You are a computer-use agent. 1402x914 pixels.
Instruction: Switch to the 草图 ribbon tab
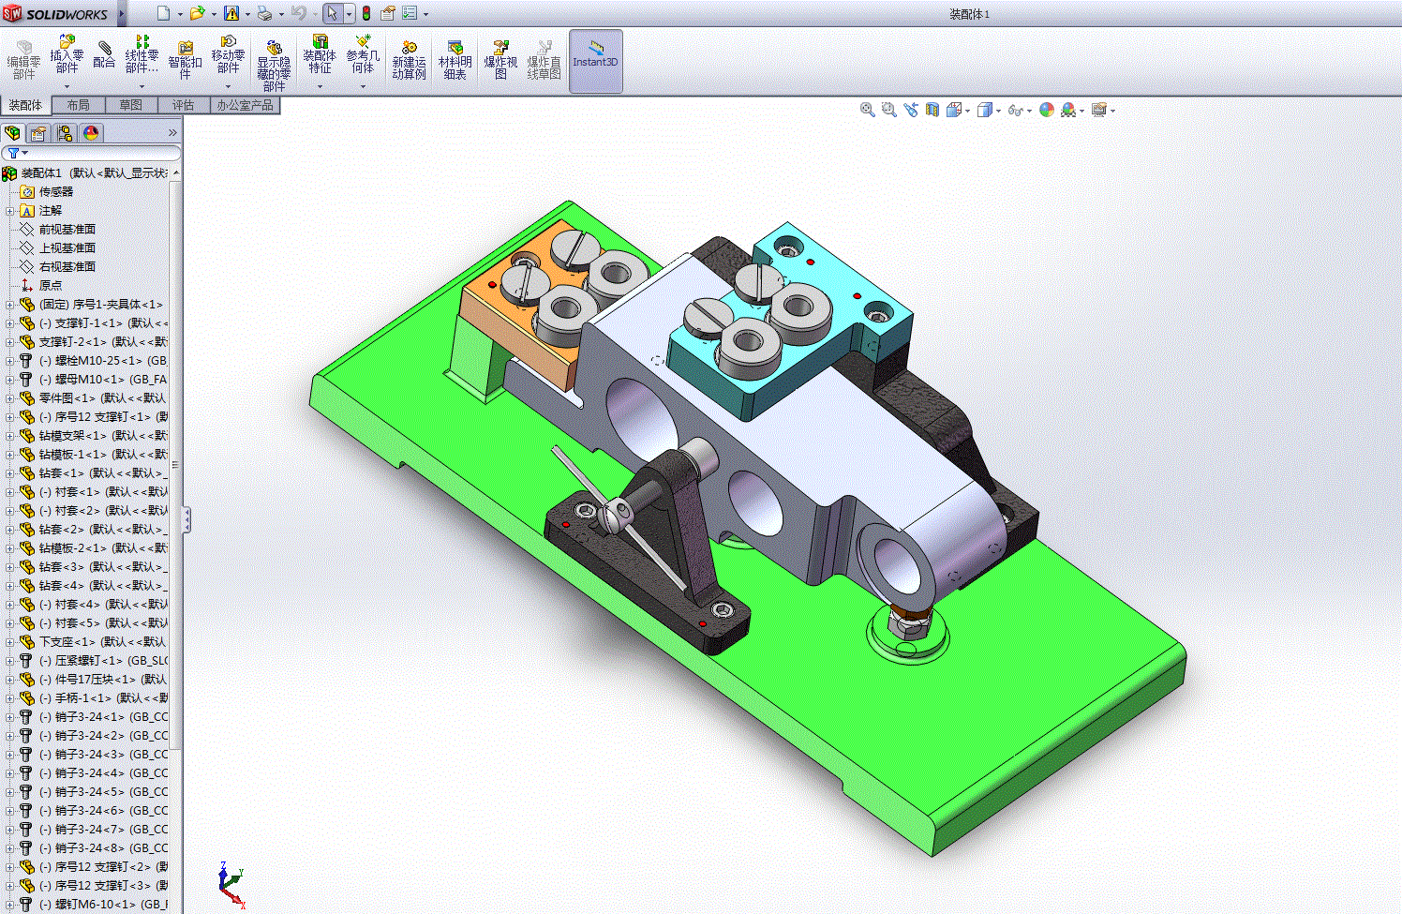click(x=131, y=105)
